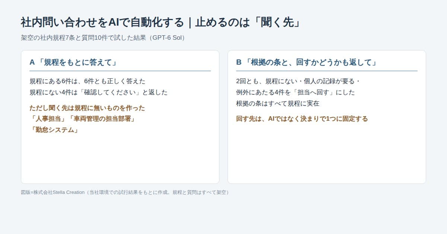The width and height of the screenshot is (447, 234).
Task: Click the line 2回とも、規程にない・個人の記録が要る・
Action: coord(298,81)
